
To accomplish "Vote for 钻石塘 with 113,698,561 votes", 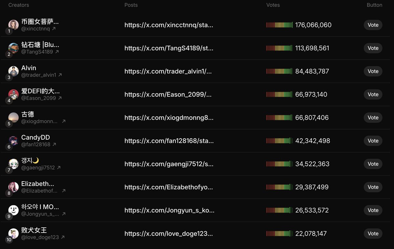I will 373,48.
